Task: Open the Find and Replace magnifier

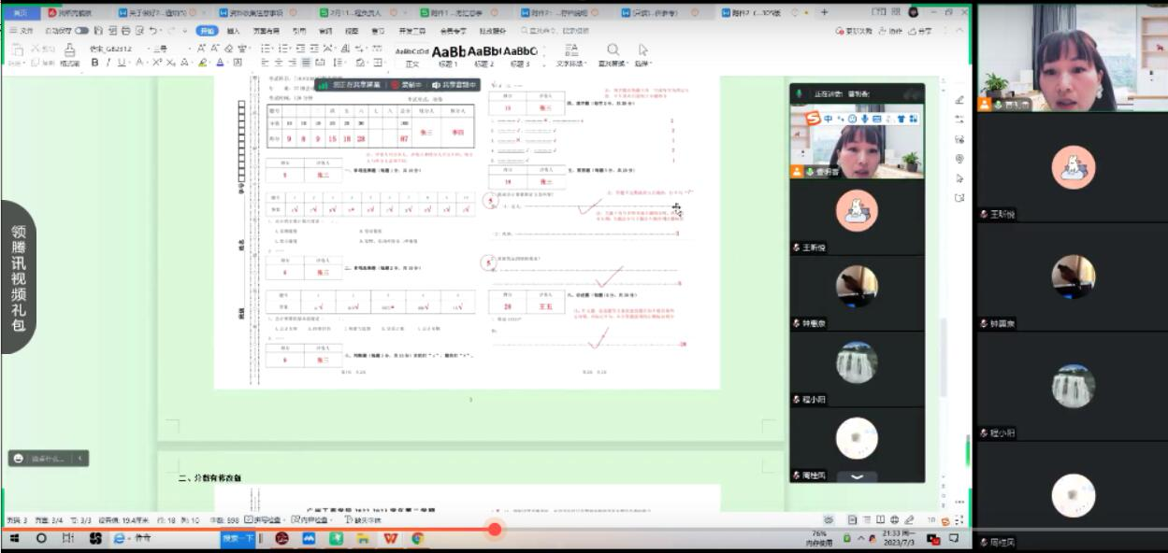Action: click(613, 50)
